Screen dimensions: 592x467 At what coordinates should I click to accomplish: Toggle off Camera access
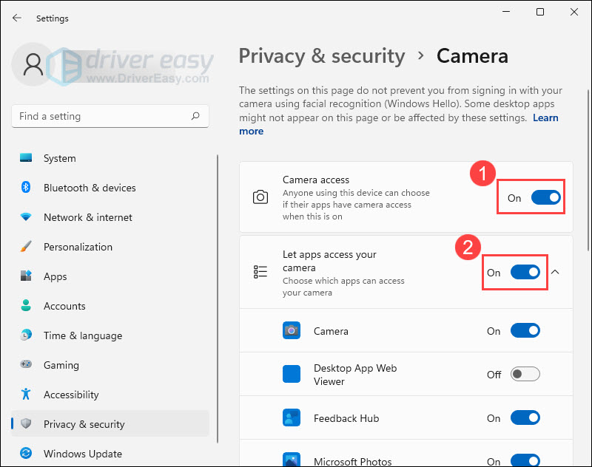click(x=545, y=197)
